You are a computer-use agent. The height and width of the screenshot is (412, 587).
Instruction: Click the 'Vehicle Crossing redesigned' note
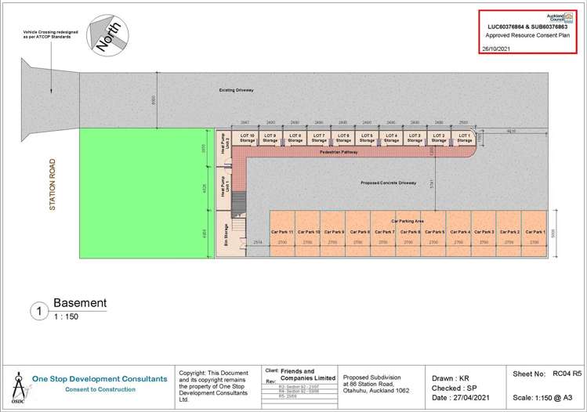(50, 34)
